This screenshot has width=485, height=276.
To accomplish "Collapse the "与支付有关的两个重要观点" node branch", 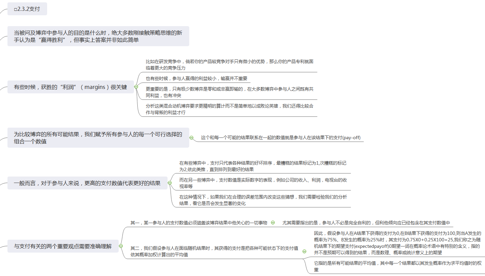I will pos(121,246).
